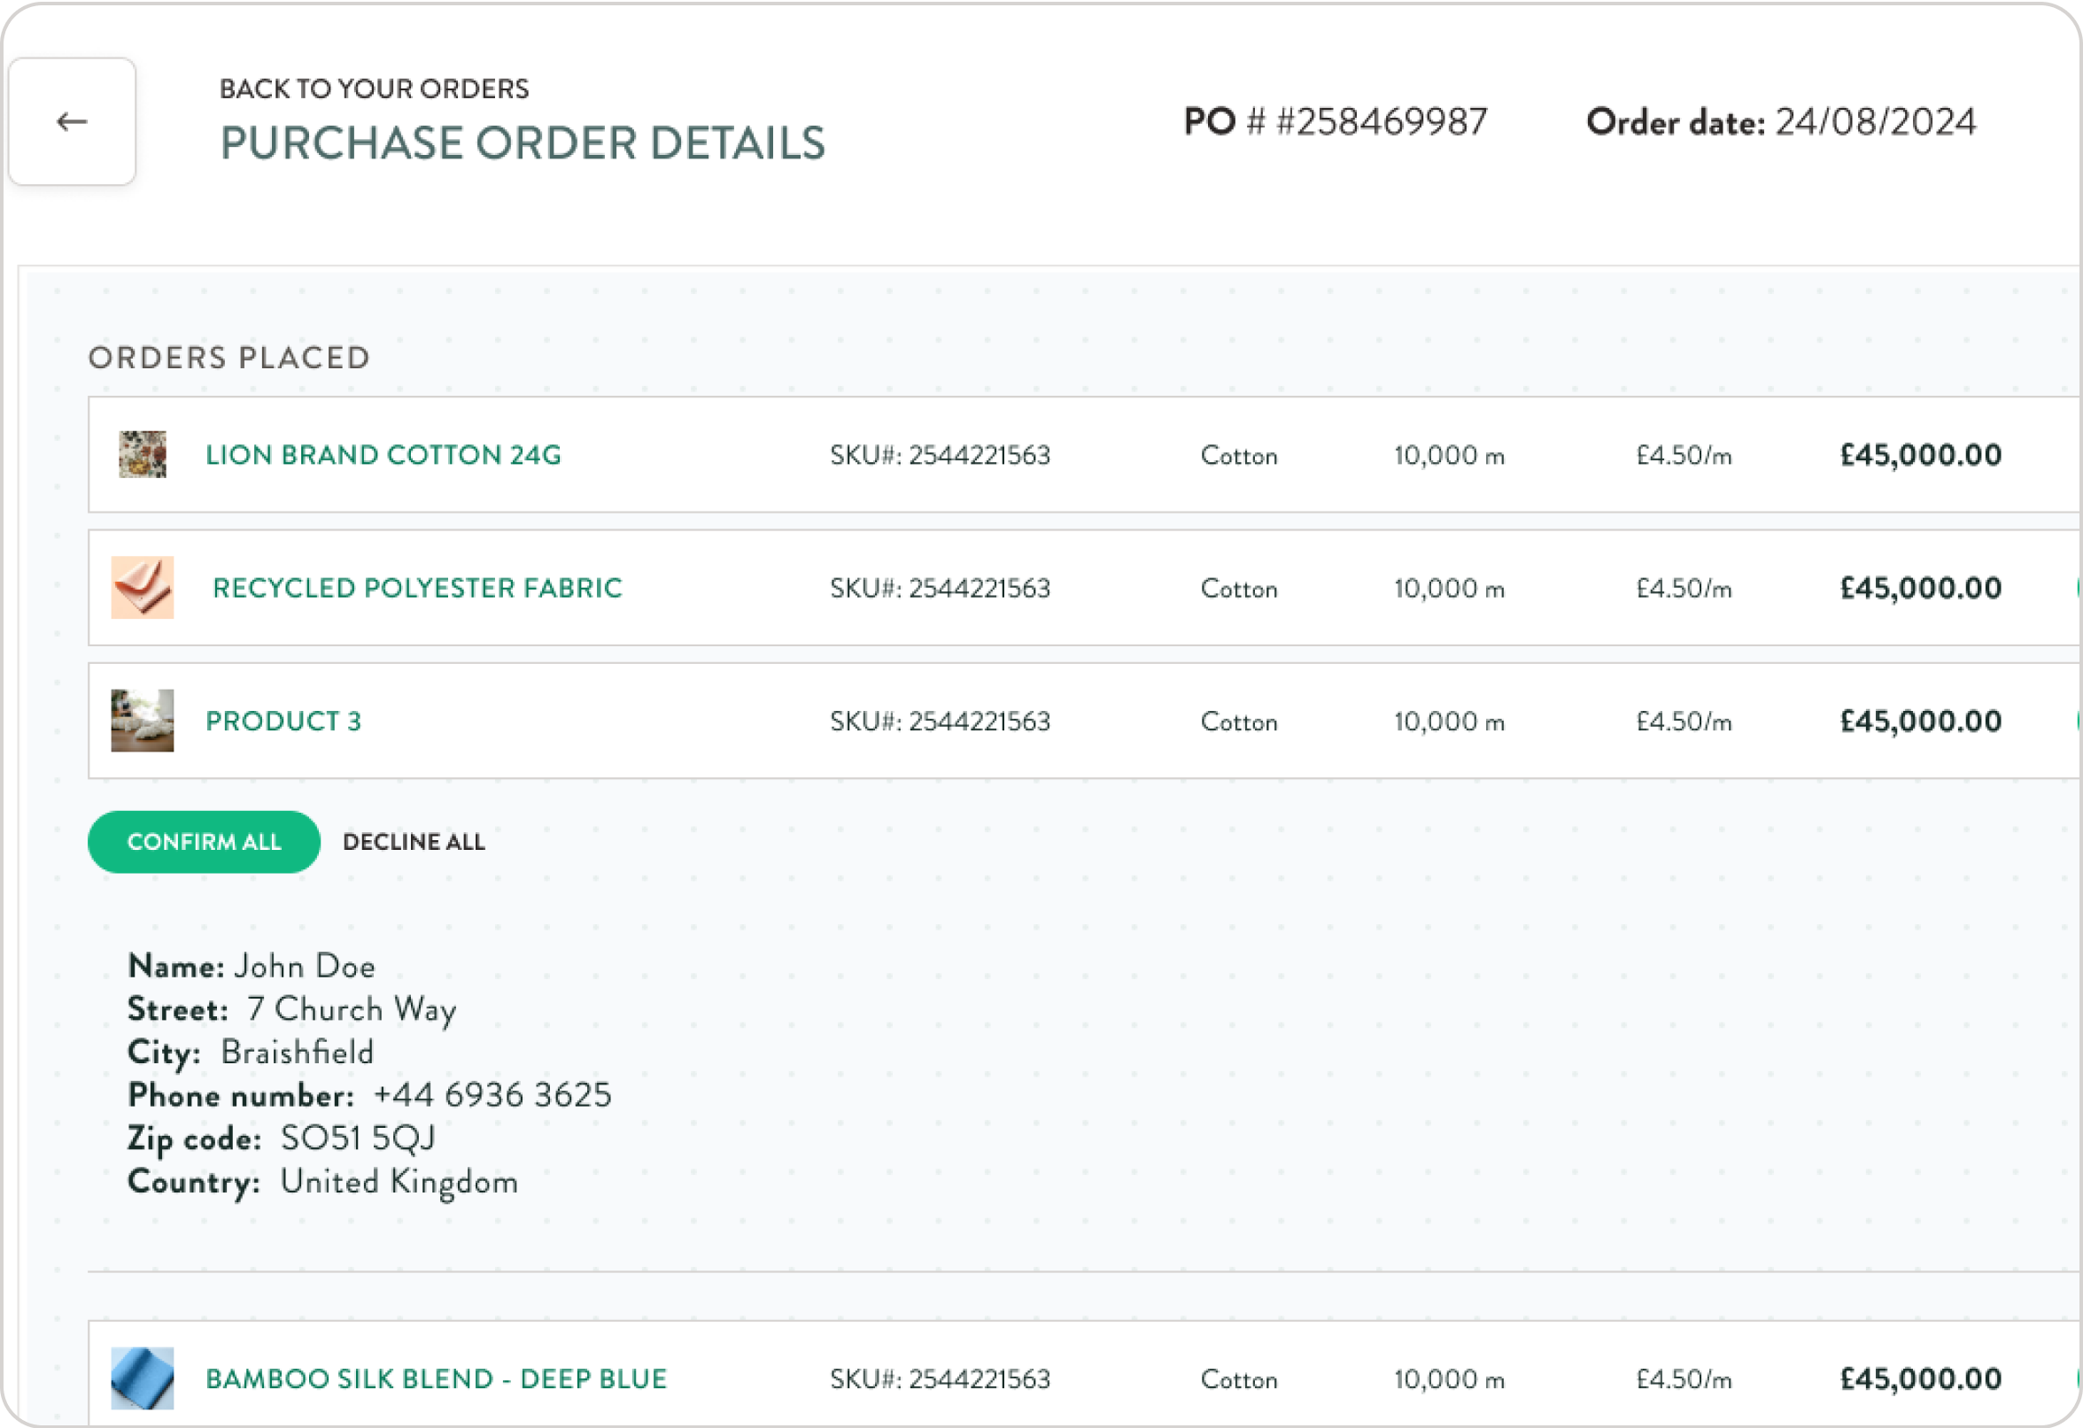2083x1428 pixels.
Task: Open Recycled Polyester Fabric product link
Action: click(x=417, y=589)
